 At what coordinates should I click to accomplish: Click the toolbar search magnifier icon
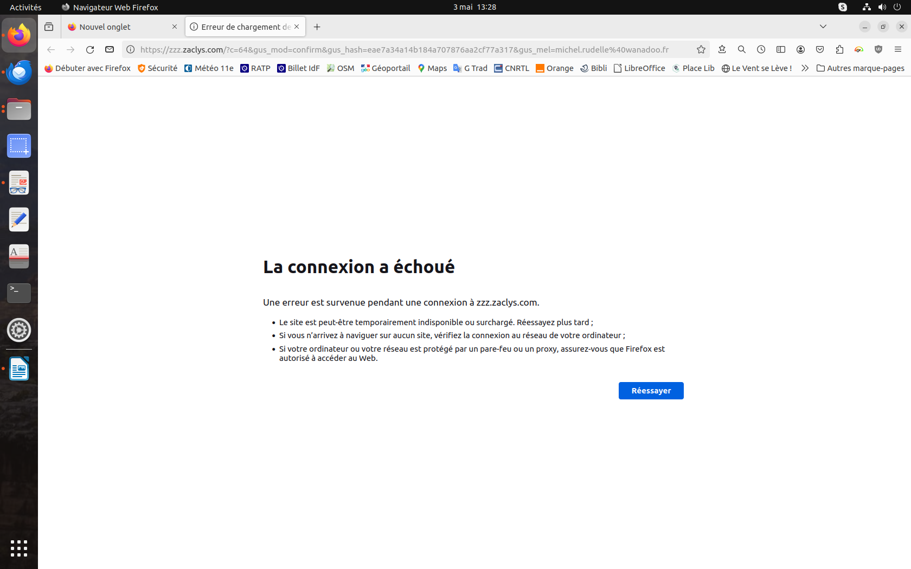coord(742,50)
